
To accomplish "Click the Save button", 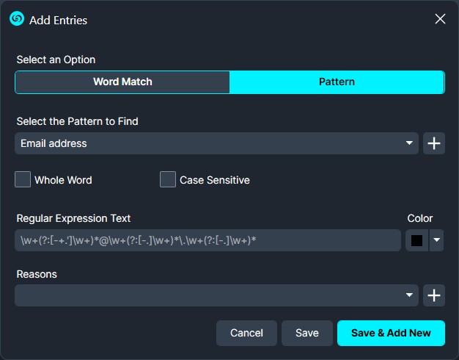I will click(306, 333).
